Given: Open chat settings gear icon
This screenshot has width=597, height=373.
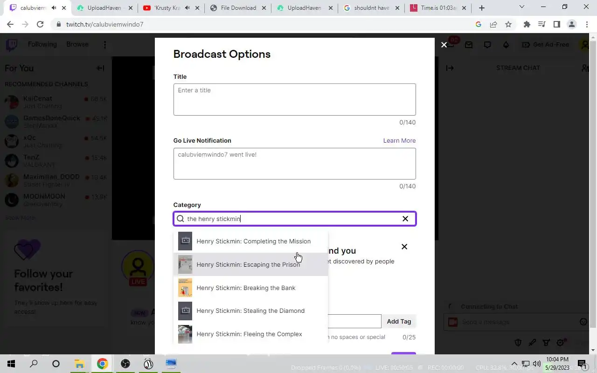Looking at the screenshot, I should coord(560,343).
